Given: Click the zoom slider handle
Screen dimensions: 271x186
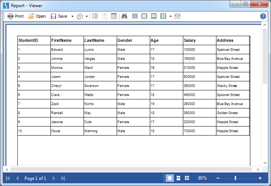Looking at the screenshot, I should 235,178.
